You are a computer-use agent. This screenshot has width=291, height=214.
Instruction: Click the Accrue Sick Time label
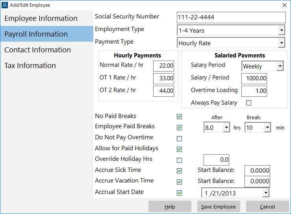[118, 170]
